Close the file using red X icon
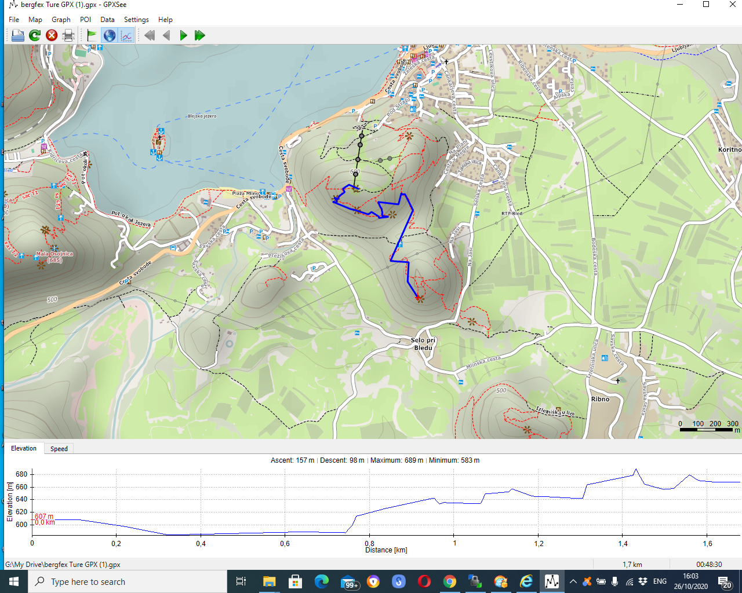This screenshot has height=593, width=742. [x=52, y=35]
